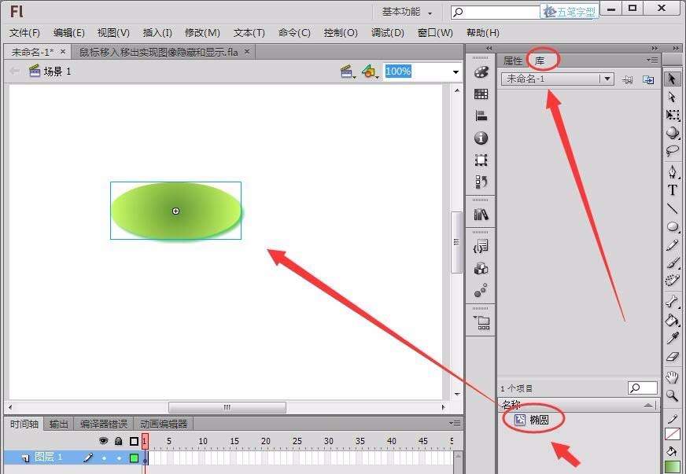The image size is (686, 474).
Task: Toggle visibility column eye in timeline header
Action: [x=103, y=441]
